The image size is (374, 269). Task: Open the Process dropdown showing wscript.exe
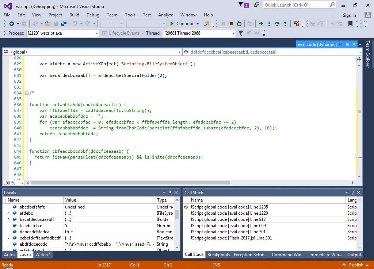coord(97,33)
